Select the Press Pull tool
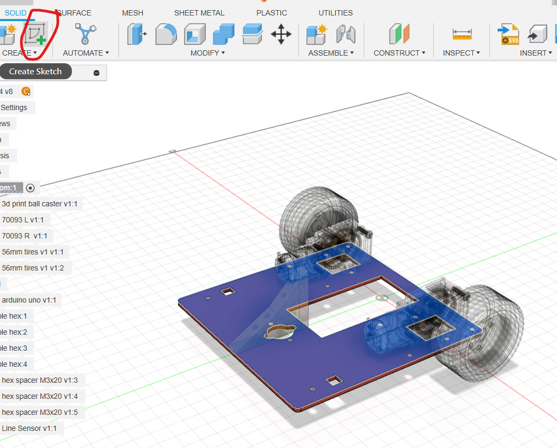The height and width of the screenshot is (448, 557). point(137,35)
